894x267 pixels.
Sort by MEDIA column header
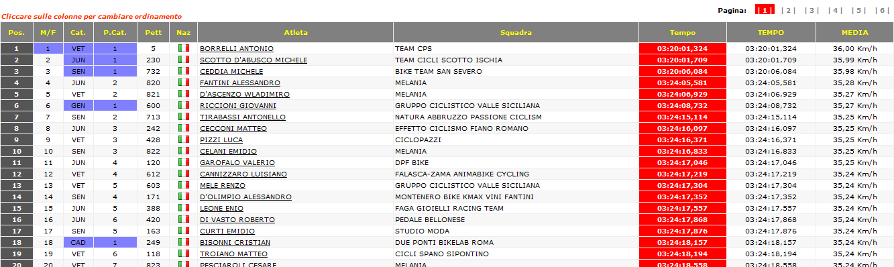tap(854, 32)
